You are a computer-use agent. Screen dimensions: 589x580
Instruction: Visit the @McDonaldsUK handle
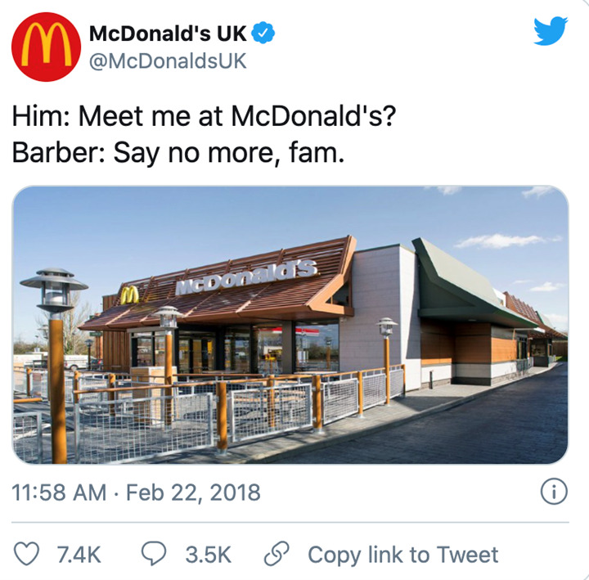pos(168,61)
